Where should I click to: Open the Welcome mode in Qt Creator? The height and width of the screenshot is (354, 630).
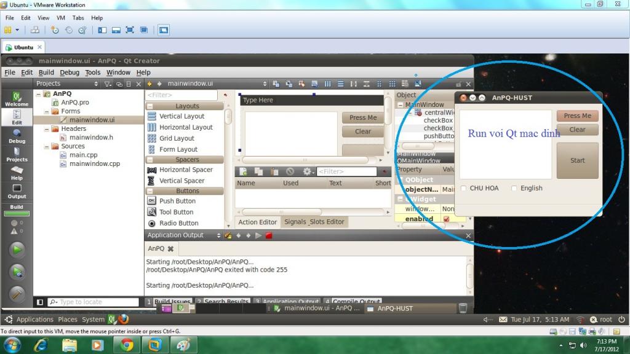pos(17,99)
